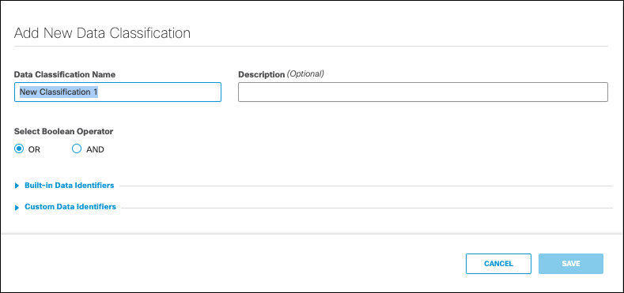The width and height of the screenshot is (624, 293).
Task: Select the AND boolean operator
Action: (x=77, y=149)
